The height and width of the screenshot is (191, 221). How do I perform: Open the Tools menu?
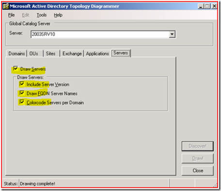click(42, 15)
